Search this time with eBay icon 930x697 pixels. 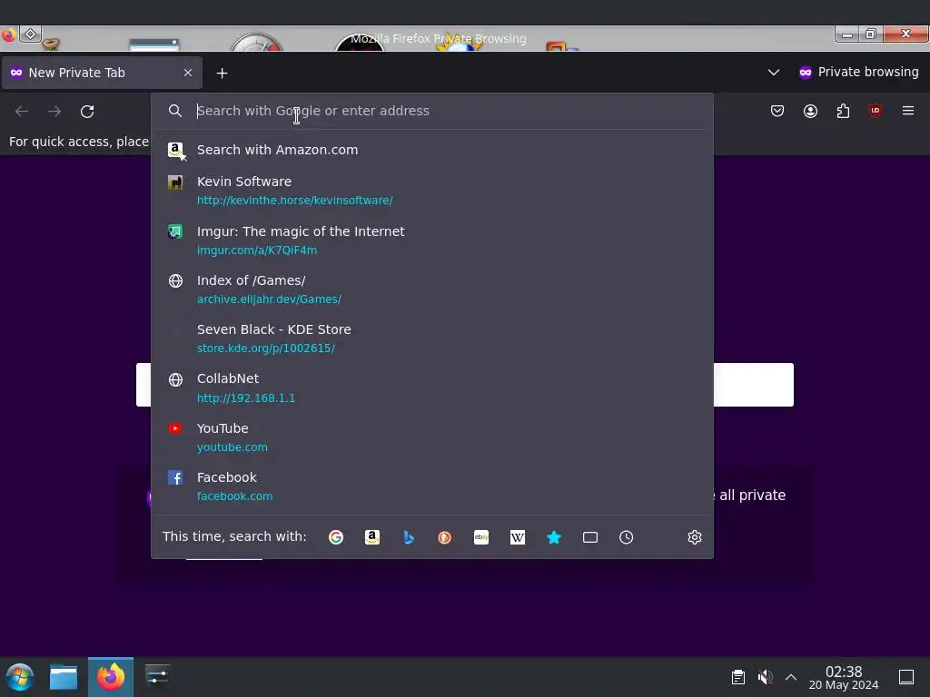pyautogui.click(x=481, y=537)
